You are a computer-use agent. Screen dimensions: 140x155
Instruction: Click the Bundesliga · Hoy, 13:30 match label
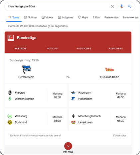(x=24, y=60)
